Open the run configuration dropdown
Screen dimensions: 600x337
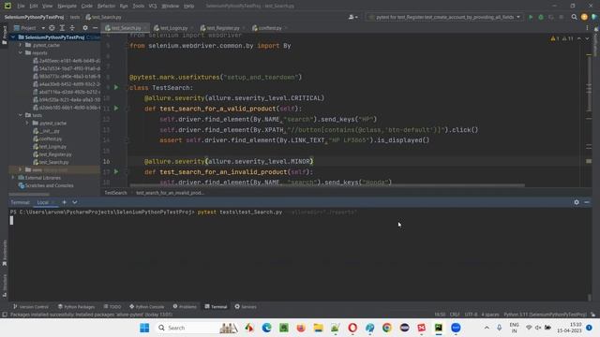[444, 17]
